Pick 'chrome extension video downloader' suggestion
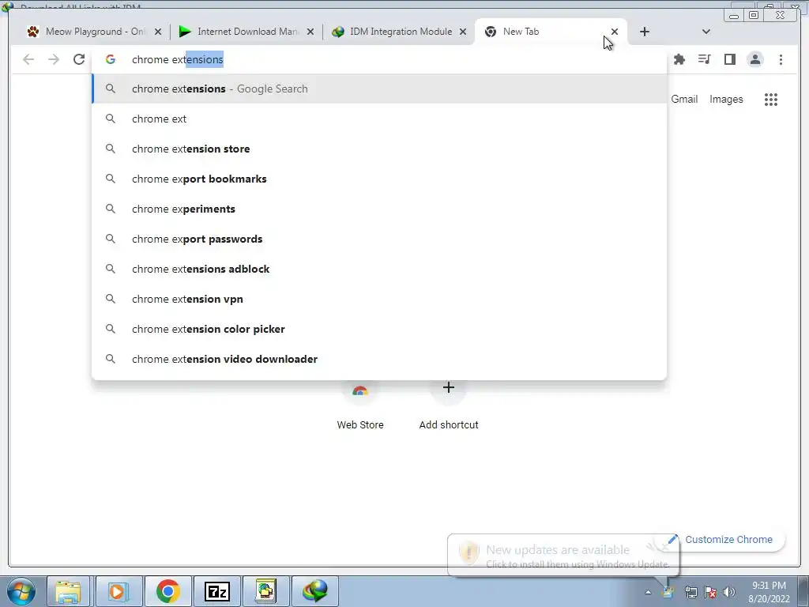 click(379, 359)
